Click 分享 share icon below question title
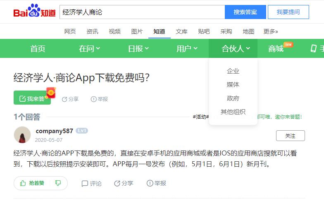Image resolution: width=324 pixels, height=208 pixels. tap(64, 99)
